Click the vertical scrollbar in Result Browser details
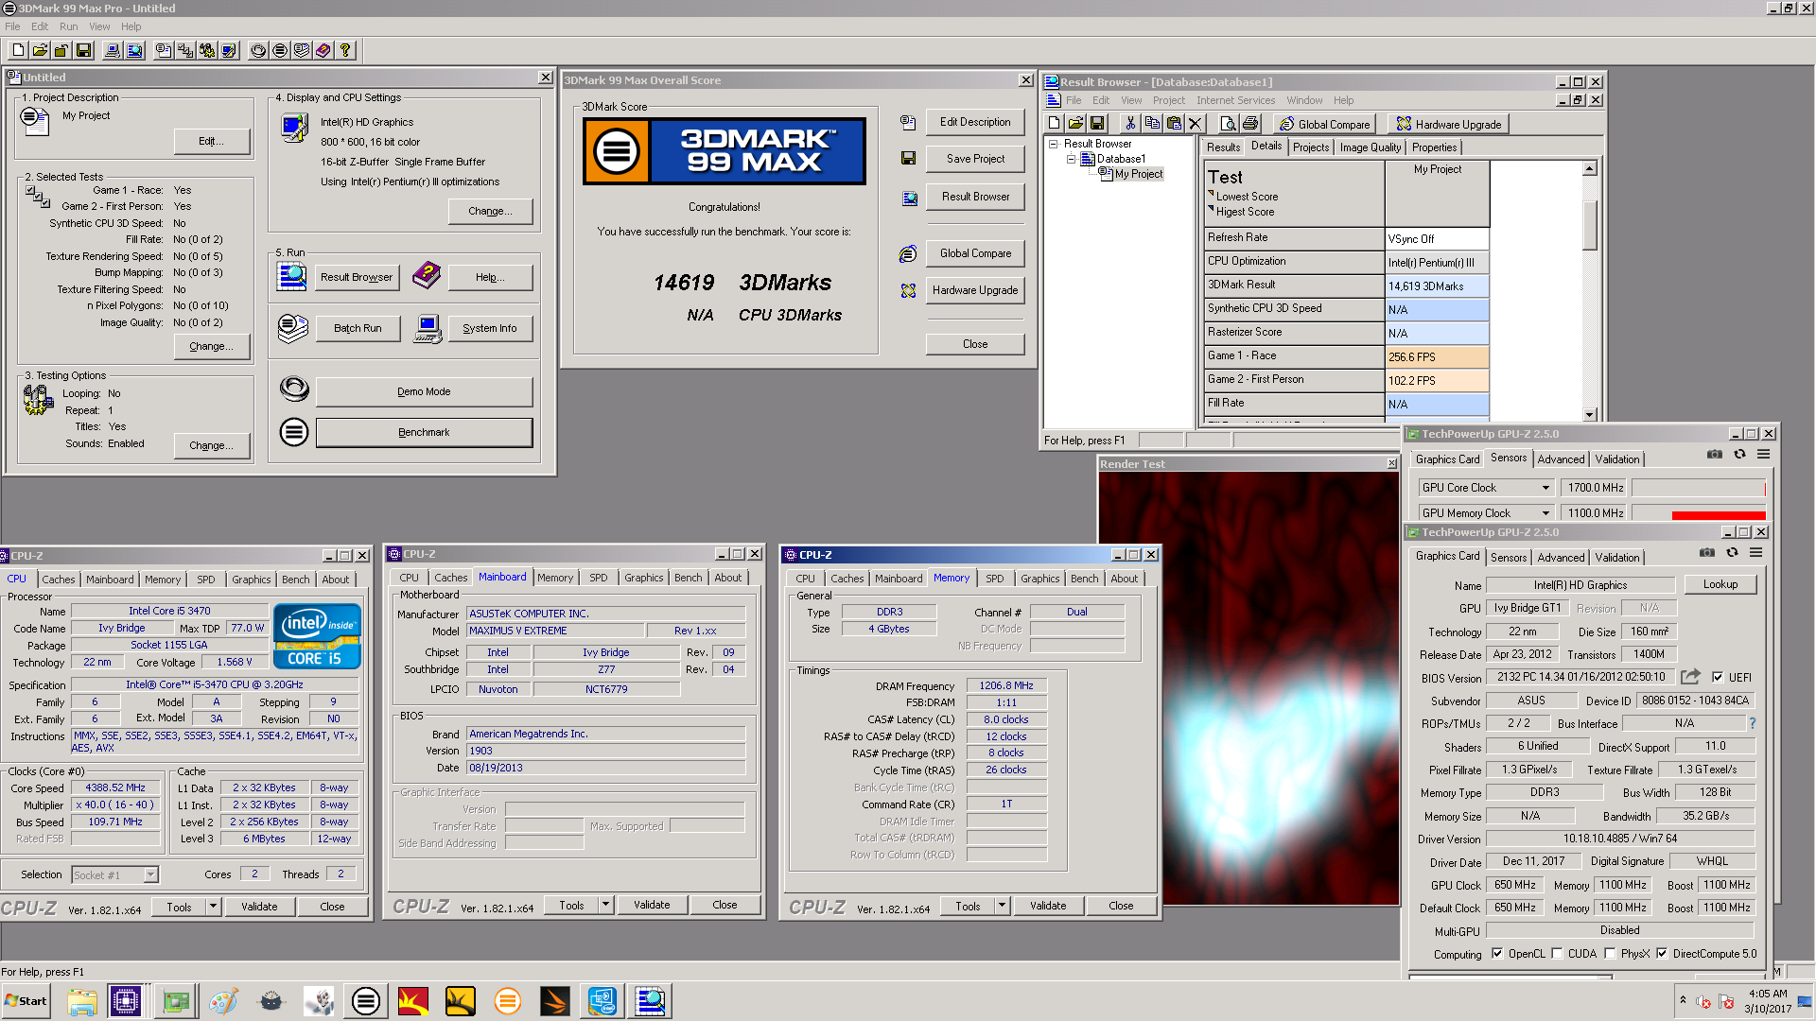Image resolution: width=1816 pixels, height=1021 pixels. [x=1590, y=291]
